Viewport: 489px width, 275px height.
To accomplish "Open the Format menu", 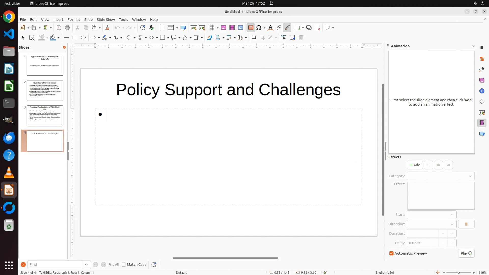I will tap(74, 20).
